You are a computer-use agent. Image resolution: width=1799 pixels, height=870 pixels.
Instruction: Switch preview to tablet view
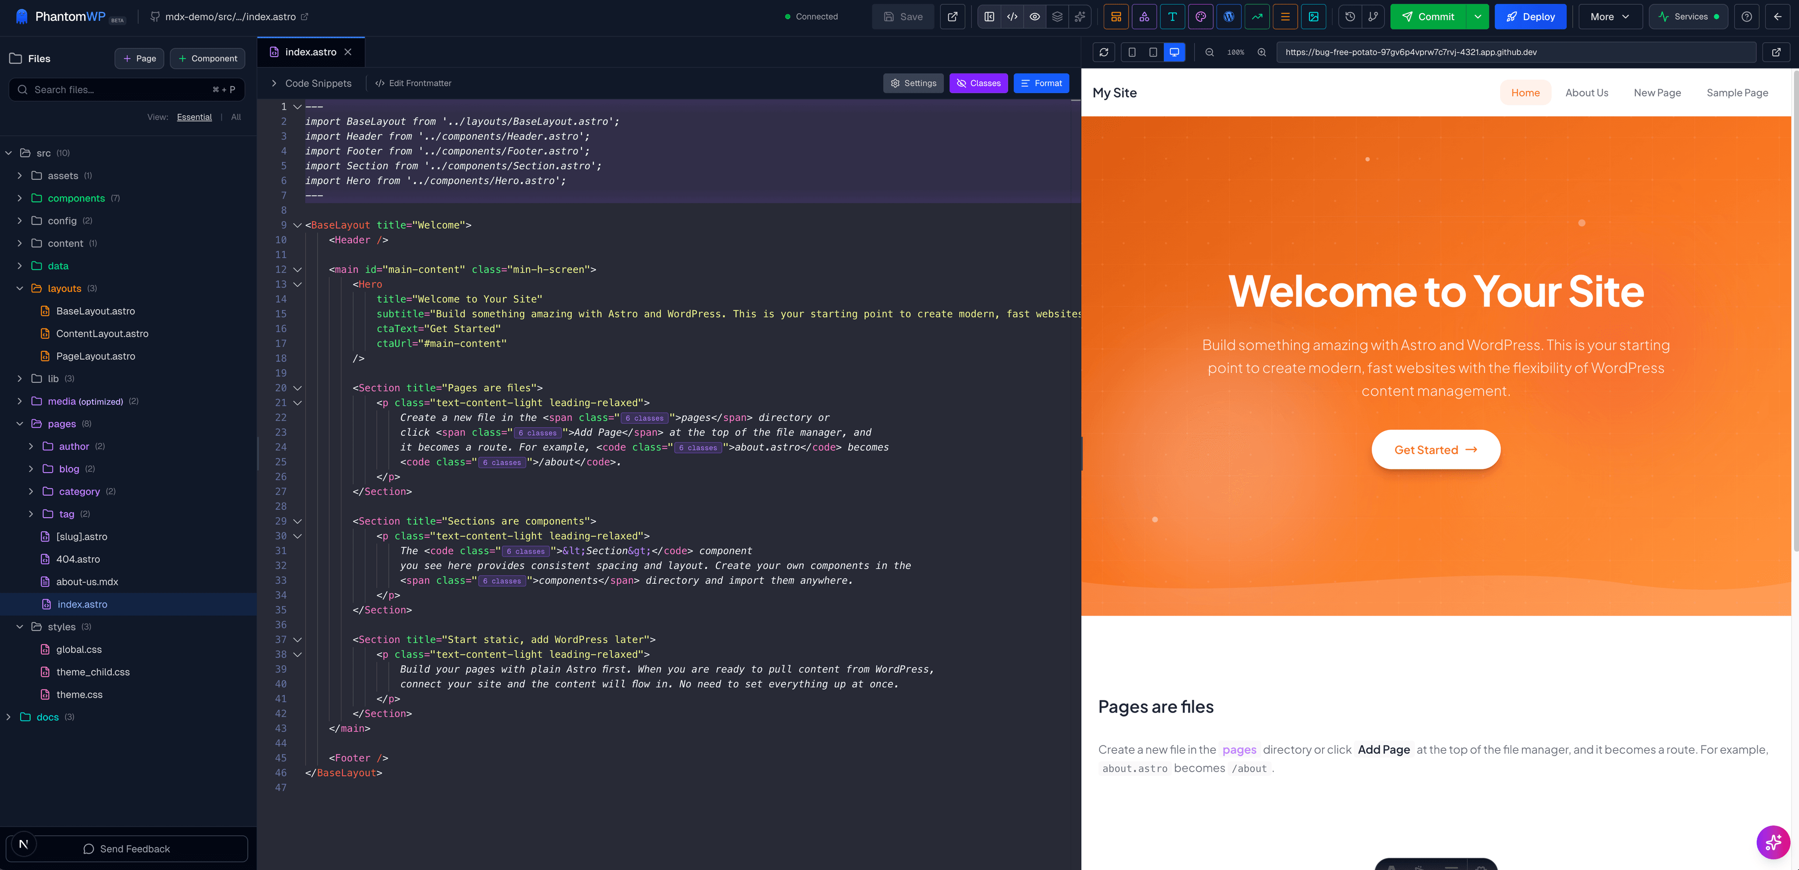pos(1153,52)
